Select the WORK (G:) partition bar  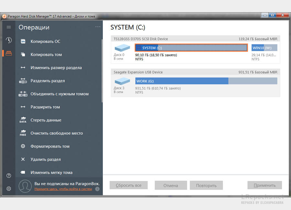(x=206, y=81)
